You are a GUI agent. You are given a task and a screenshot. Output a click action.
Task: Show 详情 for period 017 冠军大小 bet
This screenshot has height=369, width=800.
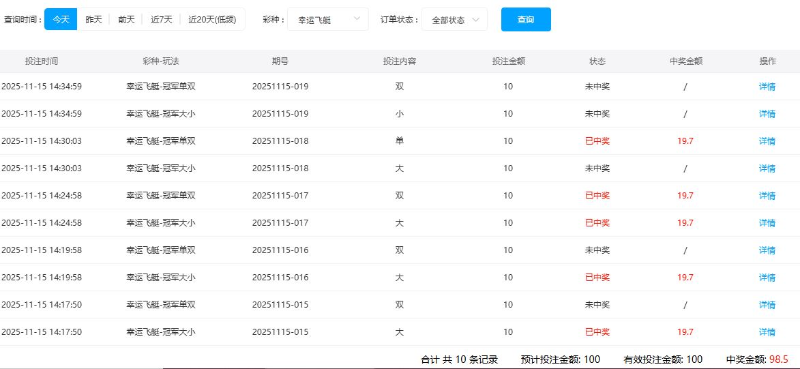(767, 223)
